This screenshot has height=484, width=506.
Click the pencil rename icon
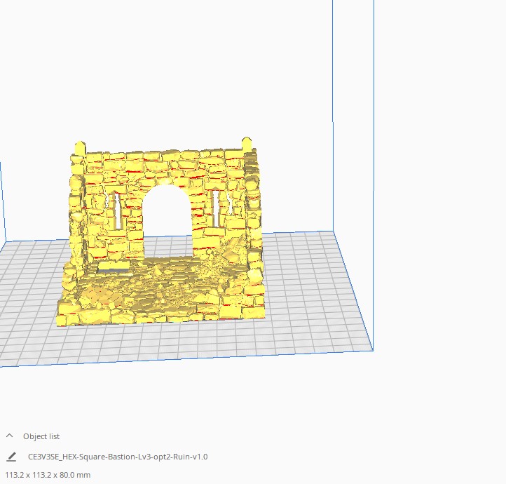(x=11, y=457)
